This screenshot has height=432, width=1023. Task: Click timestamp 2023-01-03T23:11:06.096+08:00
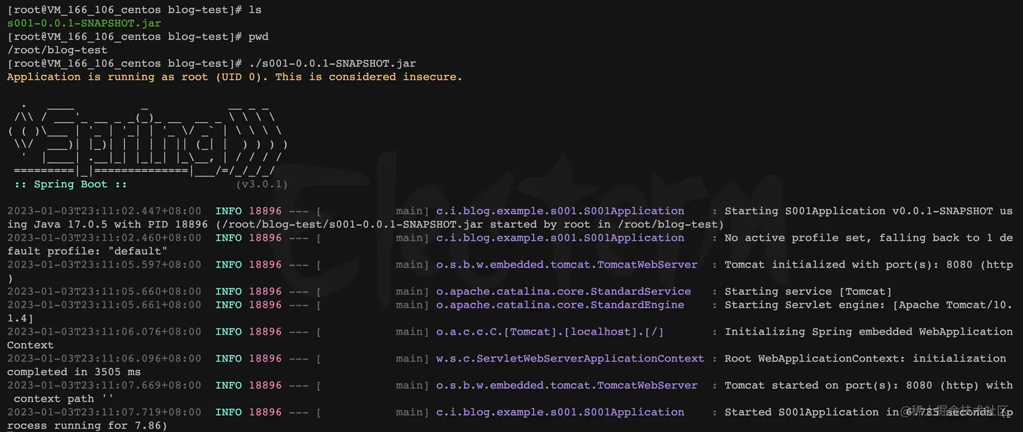click(104, 358)
